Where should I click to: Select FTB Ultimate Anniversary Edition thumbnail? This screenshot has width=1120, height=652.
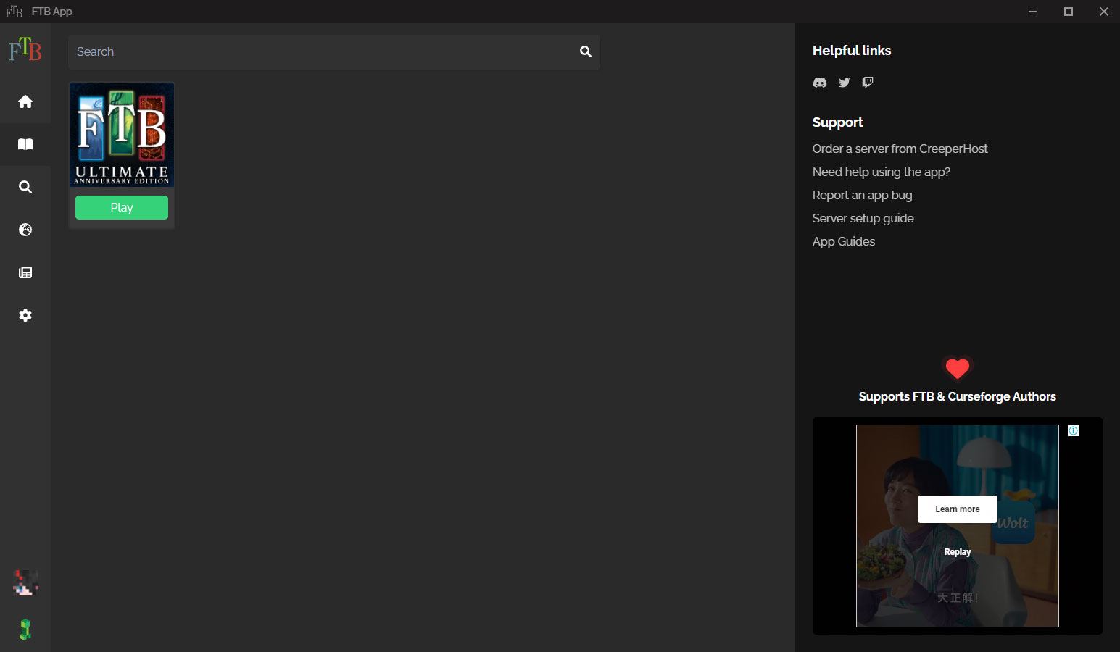click(x=122, y=135)
